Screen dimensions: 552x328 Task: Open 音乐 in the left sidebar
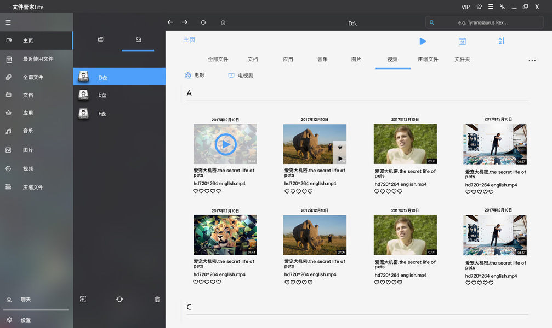click(x=36, y=131)
